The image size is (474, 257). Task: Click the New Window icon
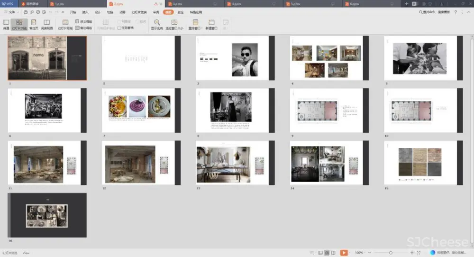[x=211, y=22]
